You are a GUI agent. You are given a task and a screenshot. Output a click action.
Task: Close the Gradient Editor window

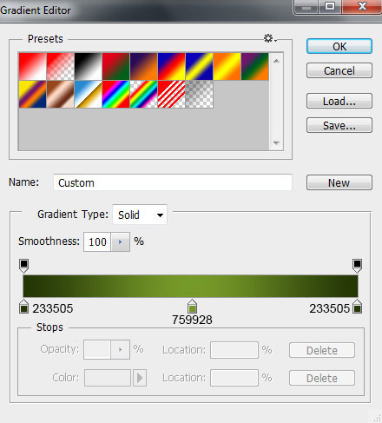[362, 6]
